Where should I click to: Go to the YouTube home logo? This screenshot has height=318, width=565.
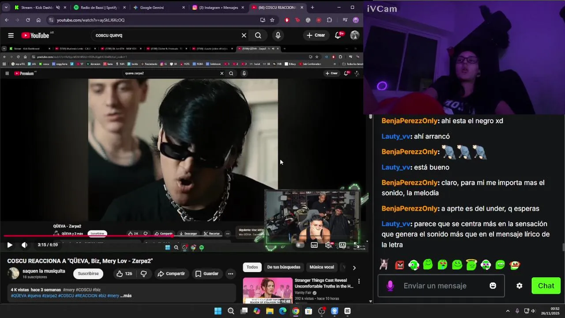coord(35,35)
